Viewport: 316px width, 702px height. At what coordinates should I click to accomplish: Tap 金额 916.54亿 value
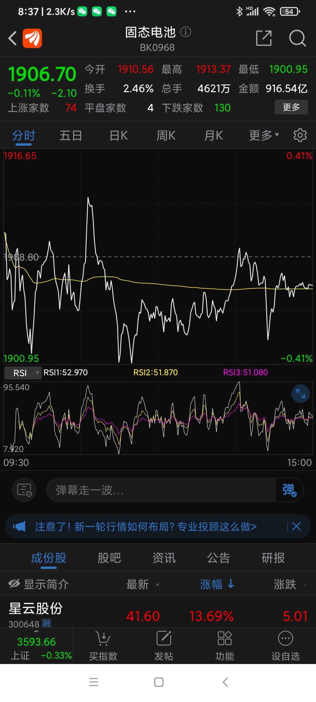tap(286, 88)
